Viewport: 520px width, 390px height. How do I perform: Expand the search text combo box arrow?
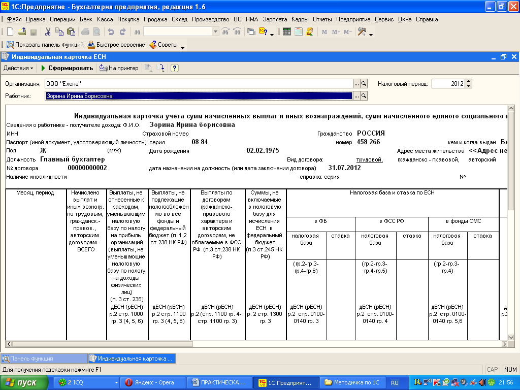pos(215,32)
